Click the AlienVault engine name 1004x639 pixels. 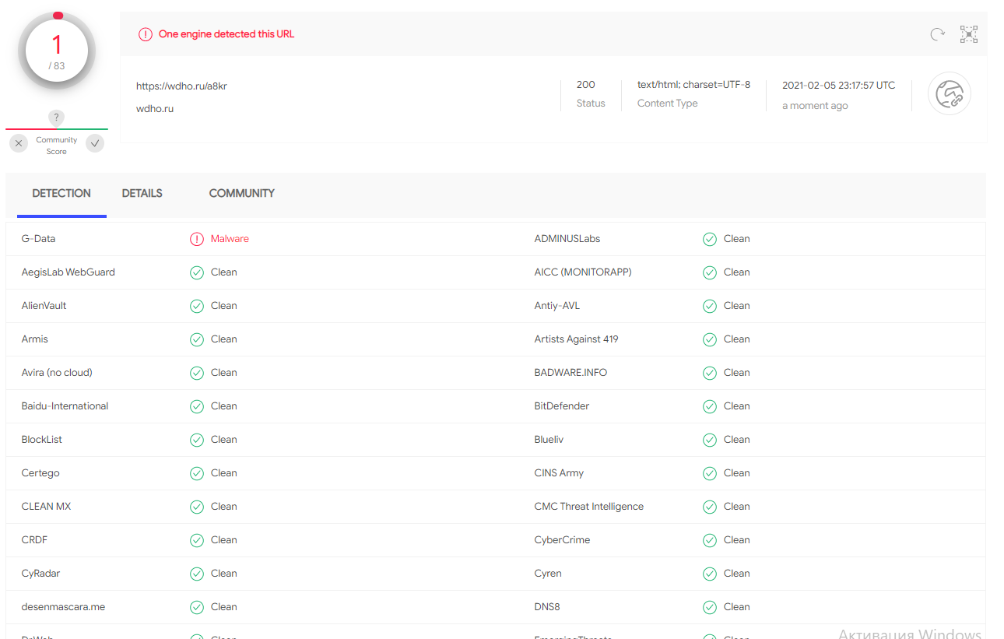[x=44, y=306]
